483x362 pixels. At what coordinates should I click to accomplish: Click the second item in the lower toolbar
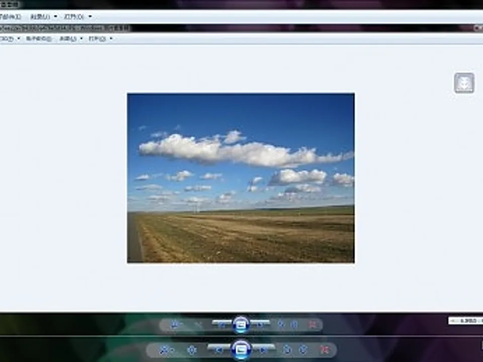click(x=39, y=39)
